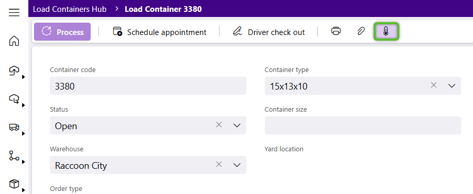Click the Container size input field

coord(363,126)
